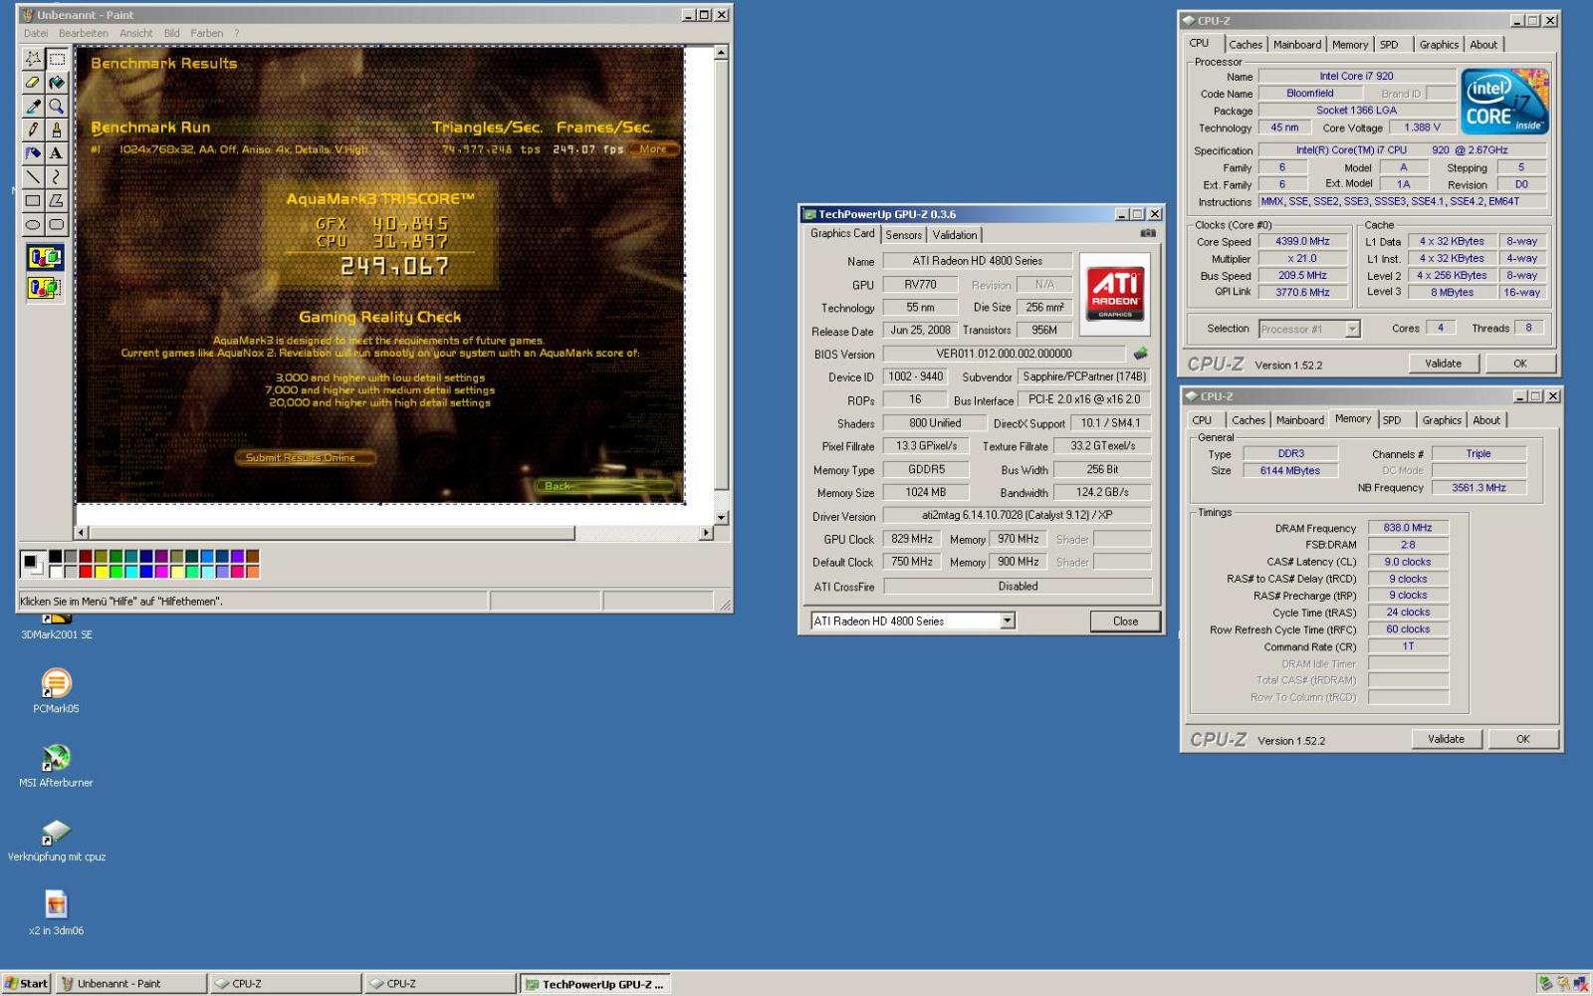The height and width of the screenshot is (996, 1593).
Task: Click Validate in the CPU-Z processor window
Action: pos(1443,364)
